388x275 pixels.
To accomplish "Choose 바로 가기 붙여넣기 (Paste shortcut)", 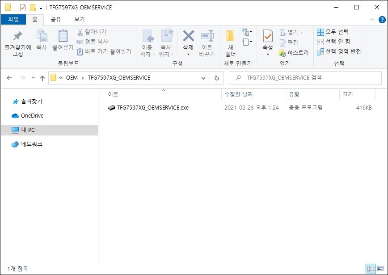I will 104,51.
